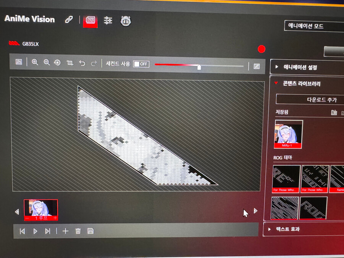344x258 pixels.
Task: Decrease loop count with minus on frame
Action: click(27, 218)
